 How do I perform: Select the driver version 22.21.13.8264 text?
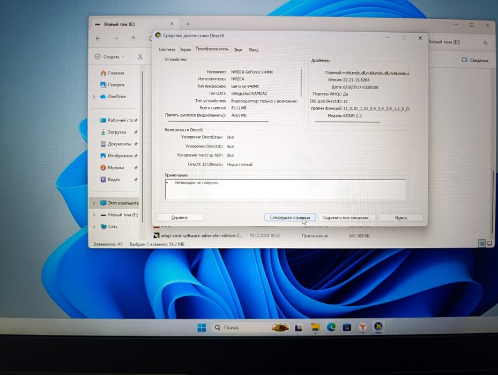356,80
